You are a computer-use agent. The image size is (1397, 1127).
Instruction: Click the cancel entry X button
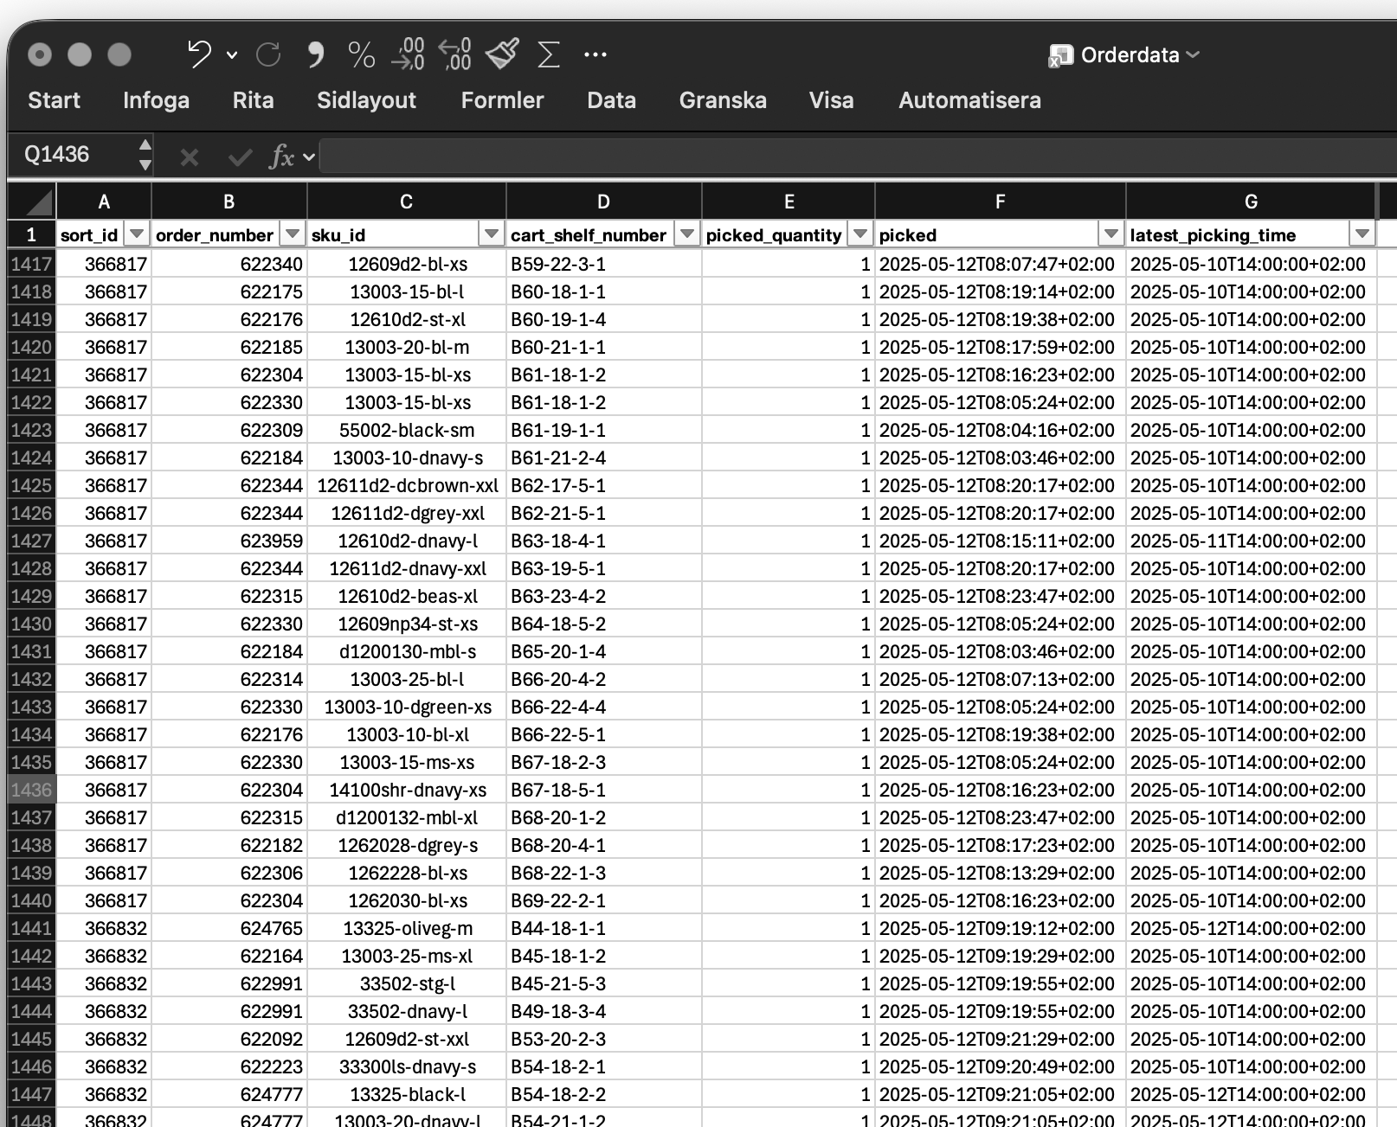[x=189, y=157]
